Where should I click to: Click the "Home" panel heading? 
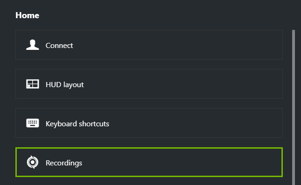pyautogui.click(x=27, y=15)
